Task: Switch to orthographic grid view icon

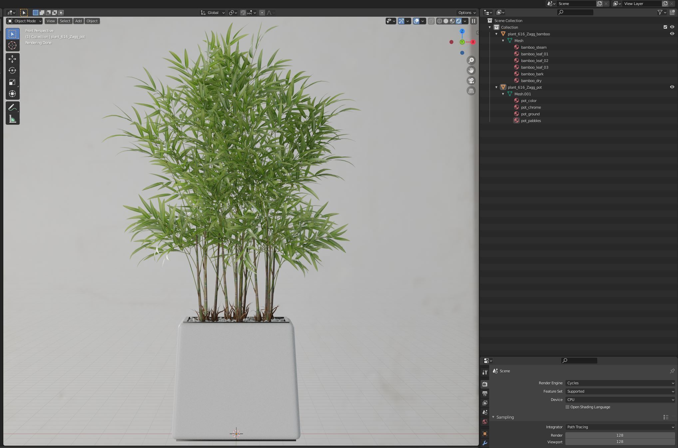Action: (x=471, y=91)
